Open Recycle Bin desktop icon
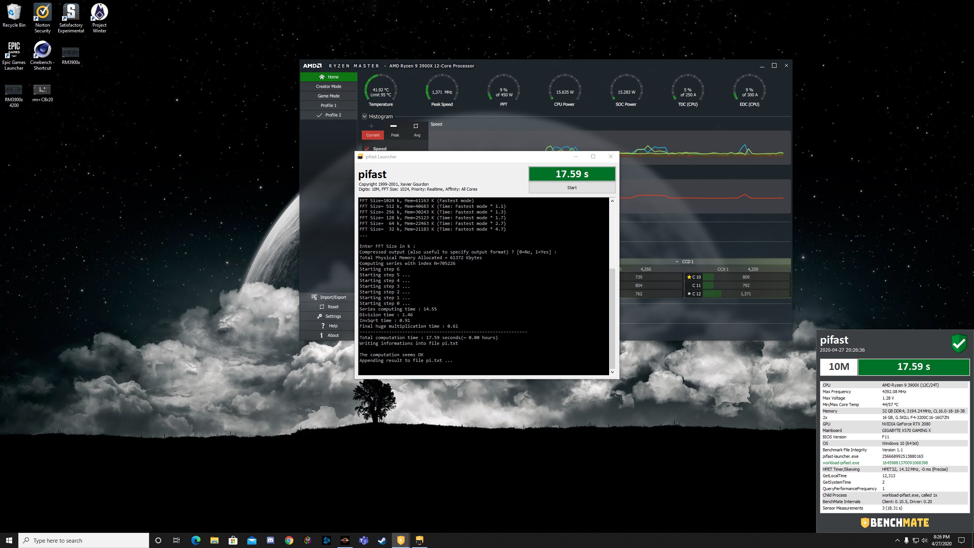 (x=14, y=16)
